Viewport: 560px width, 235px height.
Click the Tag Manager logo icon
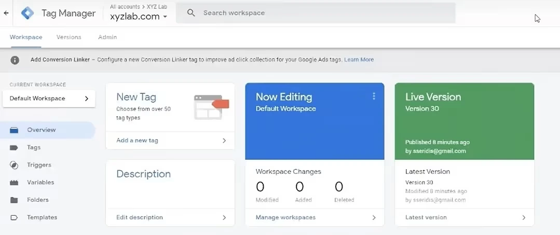tap(28, 13)
